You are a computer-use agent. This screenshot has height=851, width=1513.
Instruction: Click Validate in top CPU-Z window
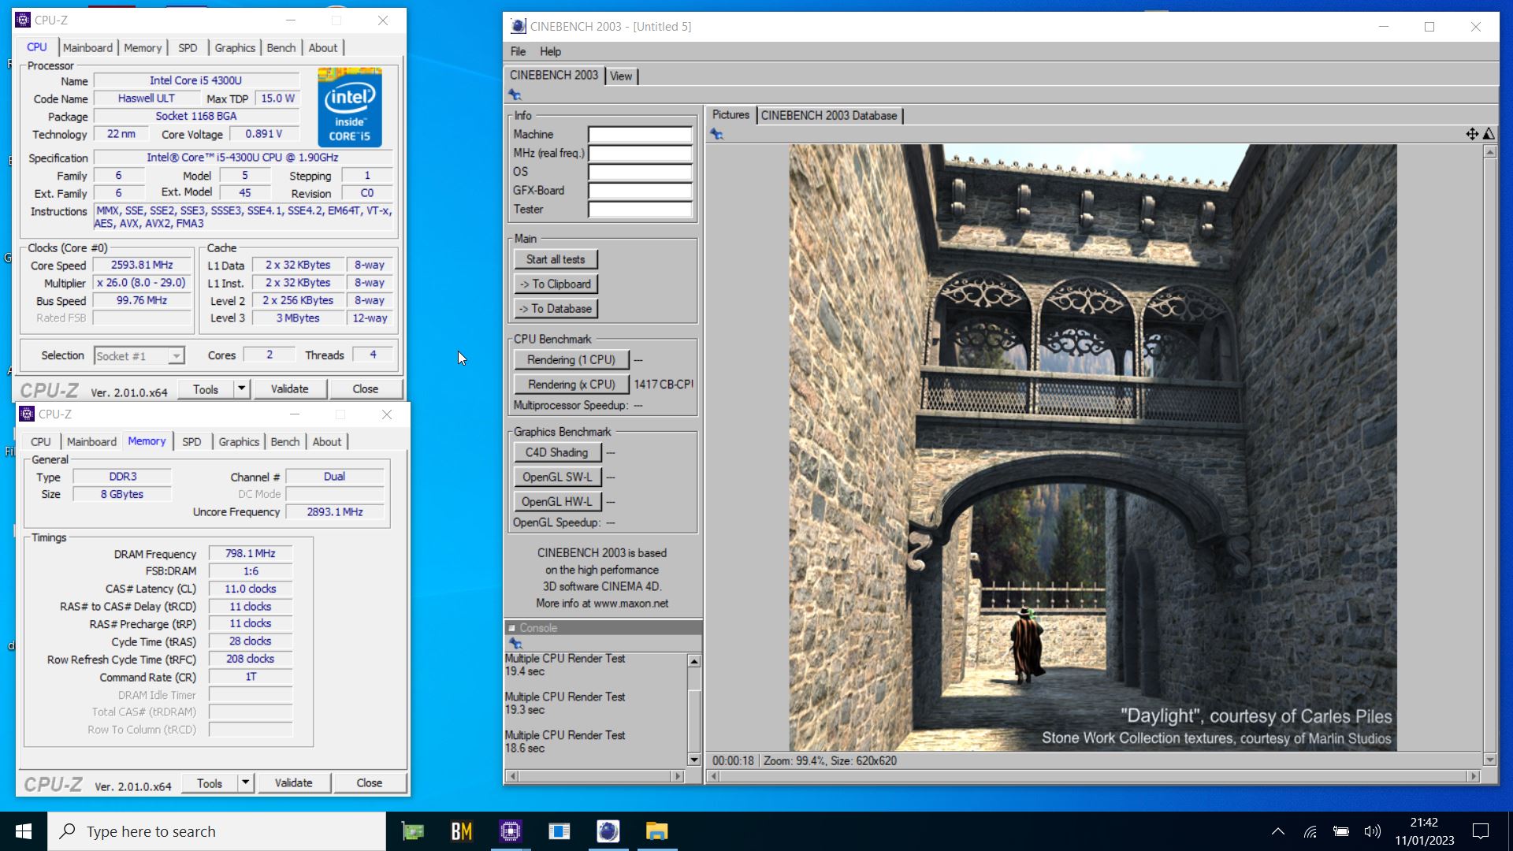(x=290, y=389)
